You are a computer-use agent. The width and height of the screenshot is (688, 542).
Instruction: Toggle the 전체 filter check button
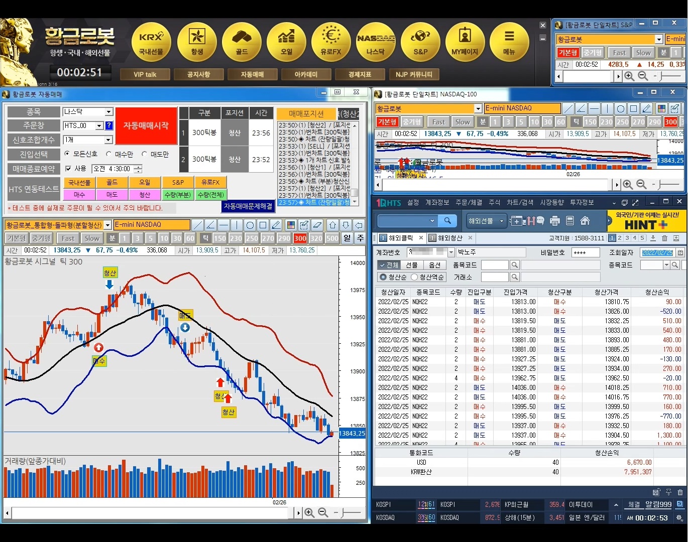pos(389,265)
